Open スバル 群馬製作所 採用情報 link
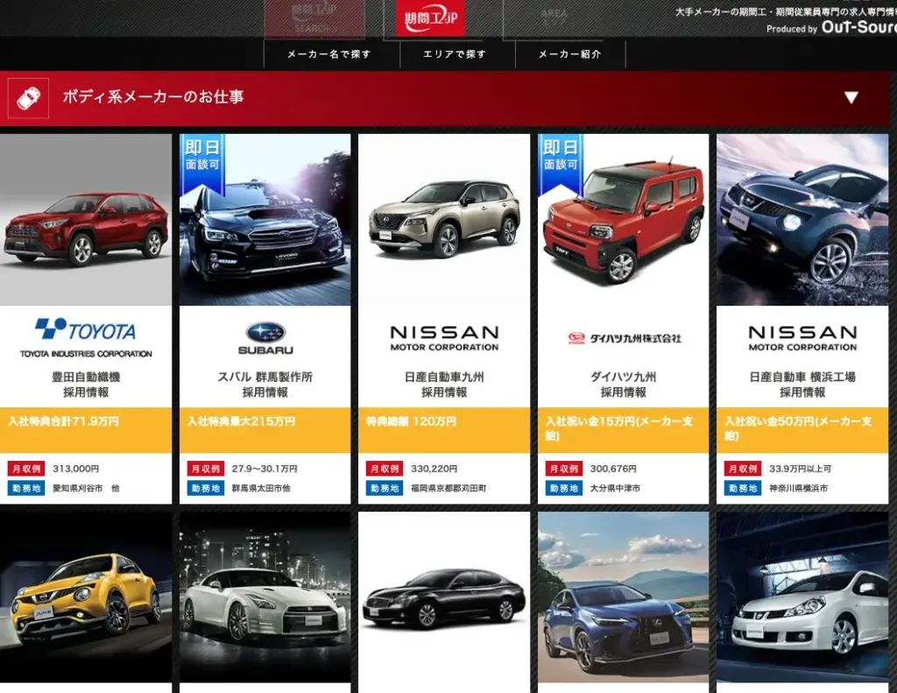Image resolution: width=897 pixels, height=693 pixels. 265,385
